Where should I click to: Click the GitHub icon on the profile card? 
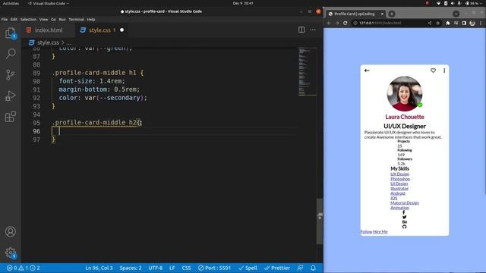[404, 227]
